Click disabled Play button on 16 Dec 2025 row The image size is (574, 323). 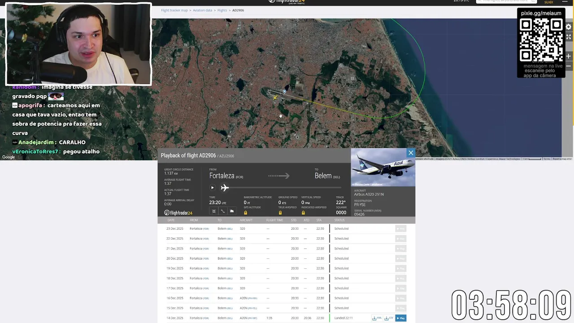tap(400, 298)
